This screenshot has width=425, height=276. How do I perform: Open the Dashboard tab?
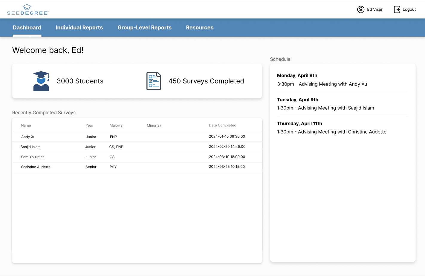(27, 27)
